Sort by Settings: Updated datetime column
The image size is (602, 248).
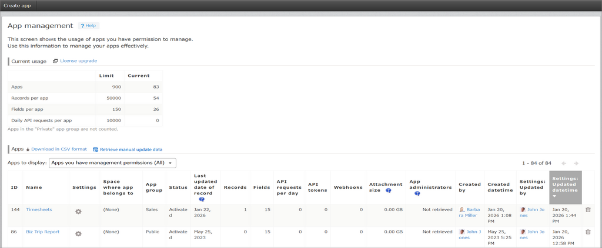click(566, 188)
